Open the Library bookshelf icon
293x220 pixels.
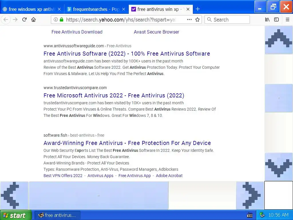tap(267, 19)
